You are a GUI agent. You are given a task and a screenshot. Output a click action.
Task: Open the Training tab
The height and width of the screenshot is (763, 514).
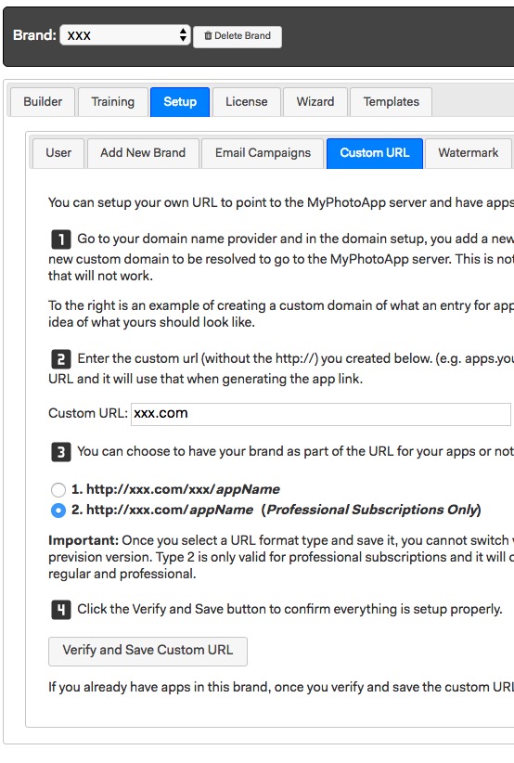(113, 102)
